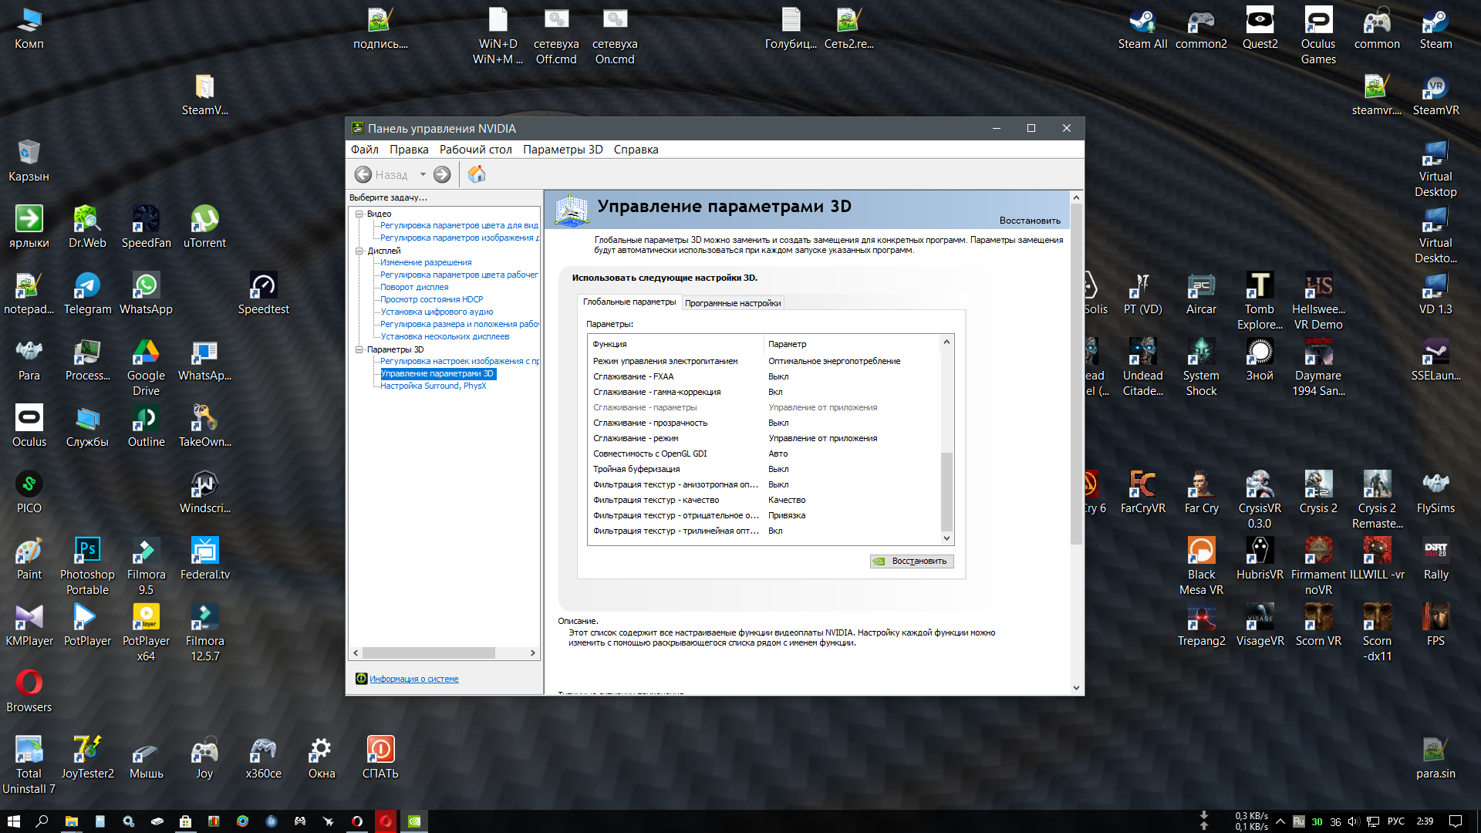The image size is (1481, 833).
Task: Click settings list scroll up arrow
Action: point(947,342)
